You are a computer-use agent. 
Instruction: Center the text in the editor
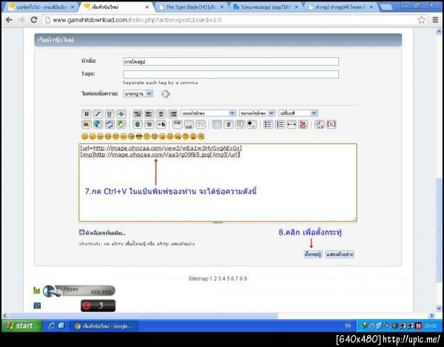[161, 114]
